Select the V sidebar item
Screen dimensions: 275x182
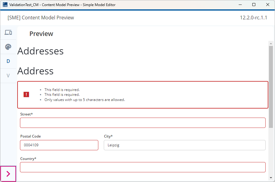coord(8,76)
